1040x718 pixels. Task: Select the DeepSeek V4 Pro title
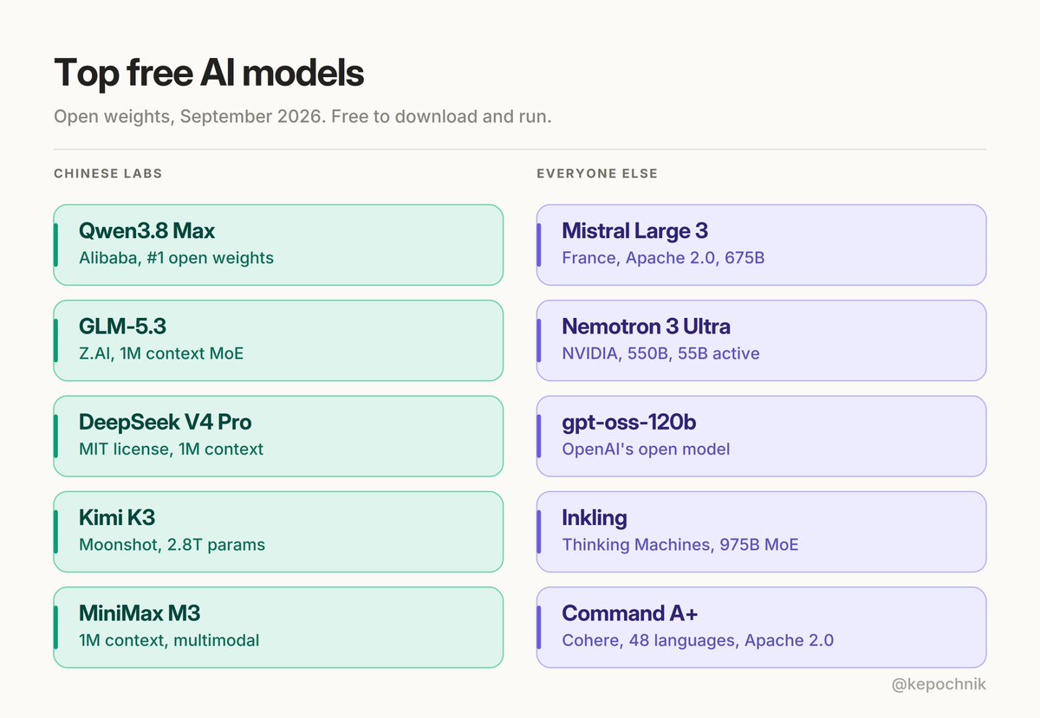(x=166, y=422)
